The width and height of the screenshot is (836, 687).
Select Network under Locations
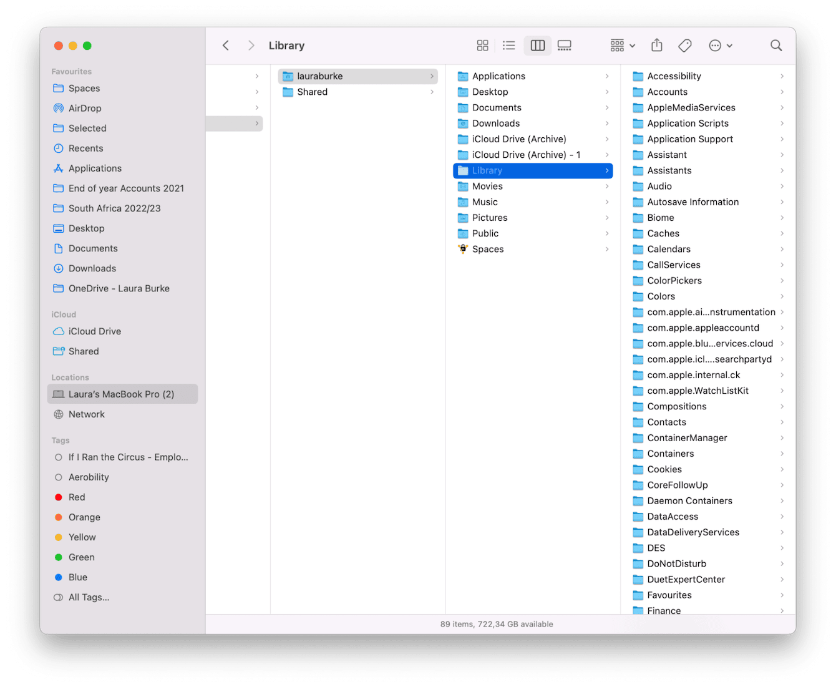pos(87,414)
